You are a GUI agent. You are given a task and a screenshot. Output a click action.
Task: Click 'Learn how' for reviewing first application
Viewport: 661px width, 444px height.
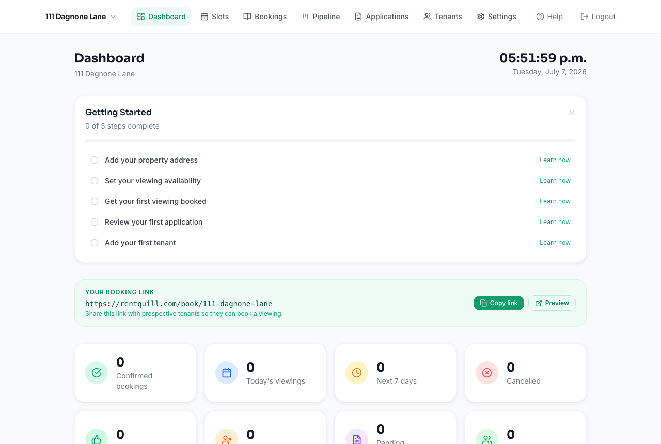(555, 222)
